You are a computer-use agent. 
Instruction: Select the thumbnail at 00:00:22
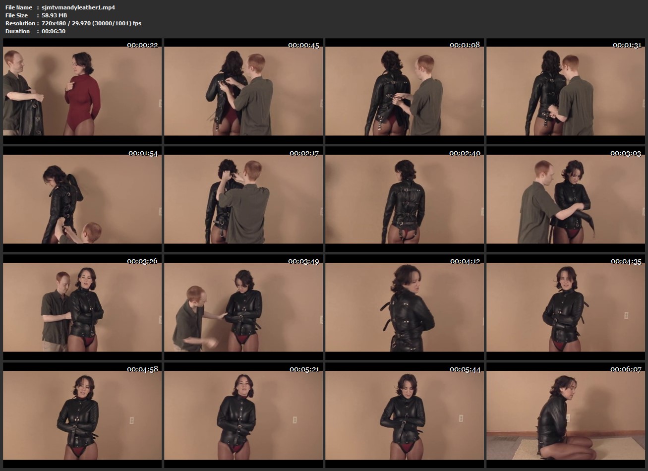click(82, 91)
